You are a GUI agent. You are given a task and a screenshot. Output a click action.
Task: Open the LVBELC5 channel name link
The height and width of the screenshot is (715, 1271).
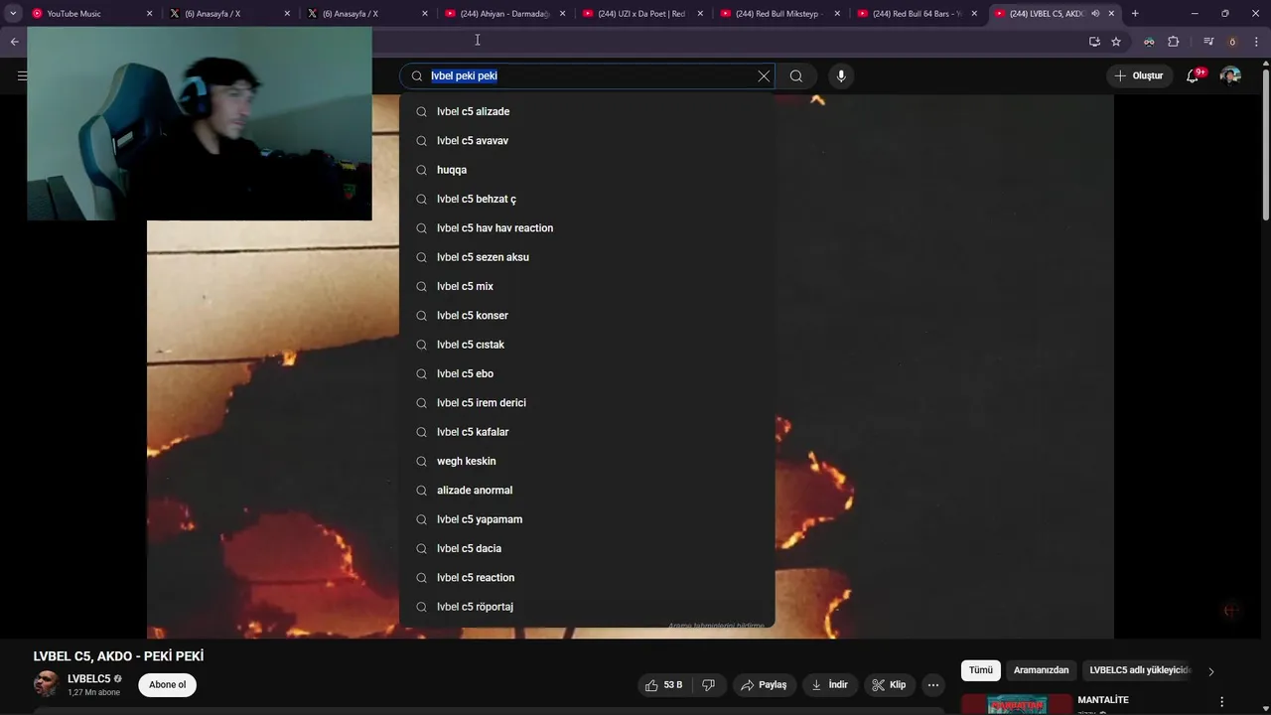click(x=88, y=679)
